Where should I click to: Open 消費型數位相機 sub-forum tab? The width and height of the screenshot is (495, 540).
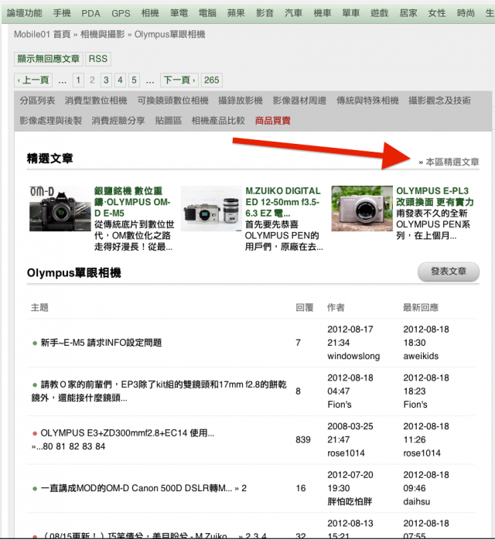[x=96, y=101]
